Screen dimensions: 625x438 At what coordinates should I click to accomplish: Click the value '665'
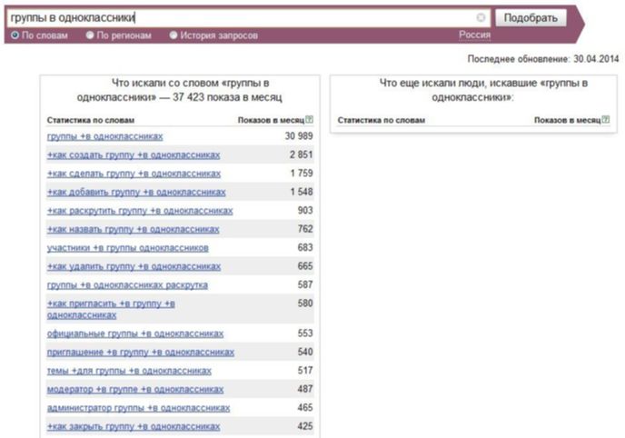pyautogui.click(x=305, y=266)
